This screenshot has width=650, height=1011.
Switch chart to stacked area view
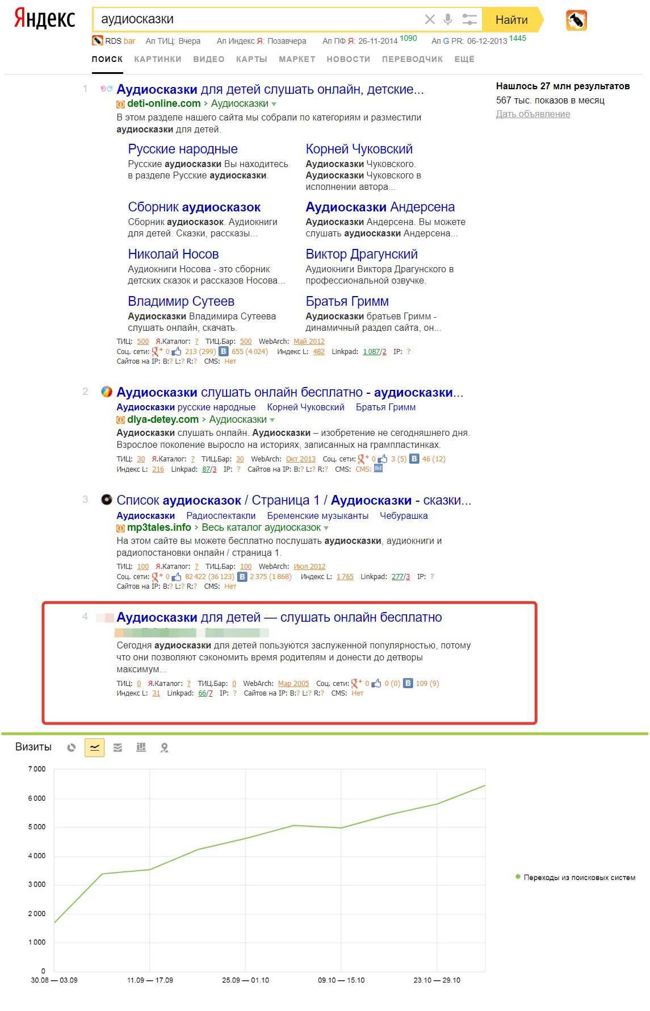pyautogui.click(x=118, y=748)
